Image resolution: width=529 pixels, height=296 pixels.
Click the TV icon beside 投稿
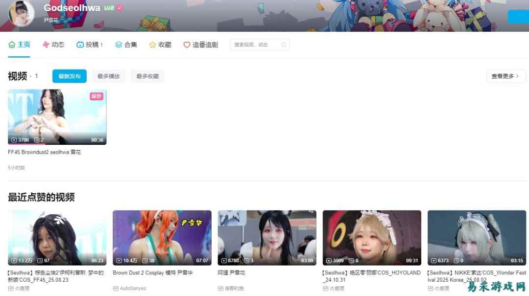click(x=80, y=45)
